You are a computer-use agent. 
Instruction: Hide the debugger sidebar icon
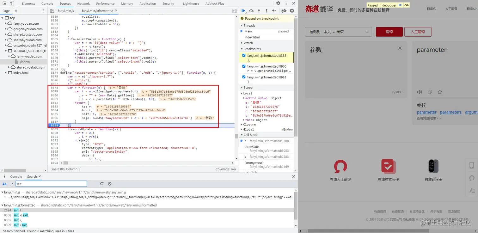click(235, 11)
